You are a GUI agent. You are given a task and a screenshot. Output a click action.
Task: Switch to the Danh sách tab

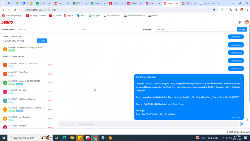[116, 3]
